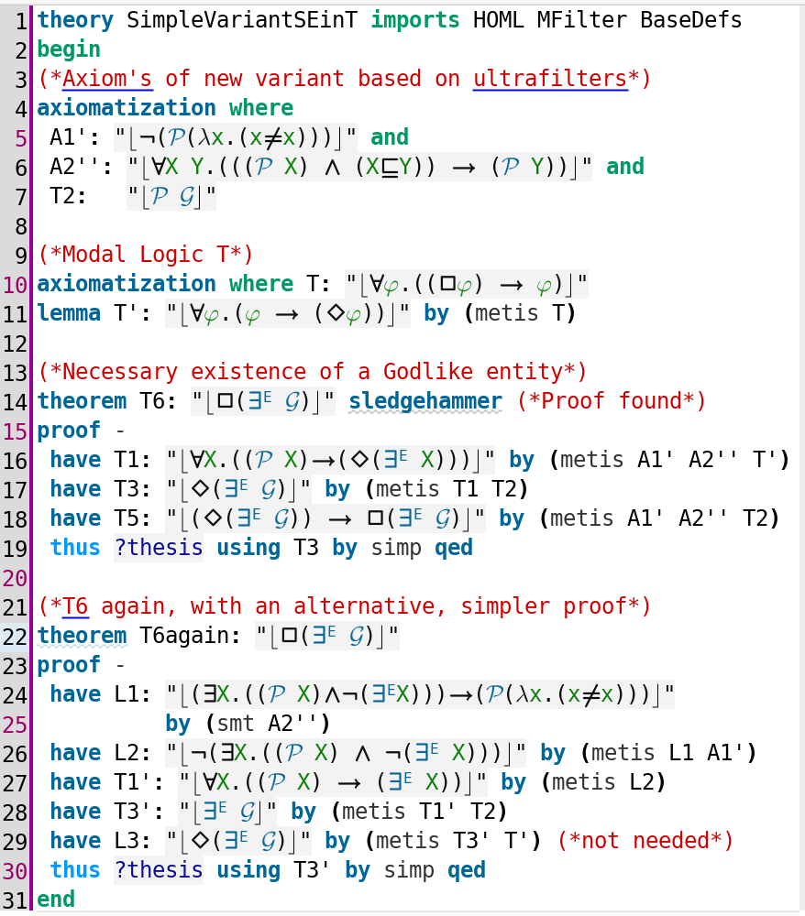
Task: Click line number 10 in gutter
Action: coord(16,285)
